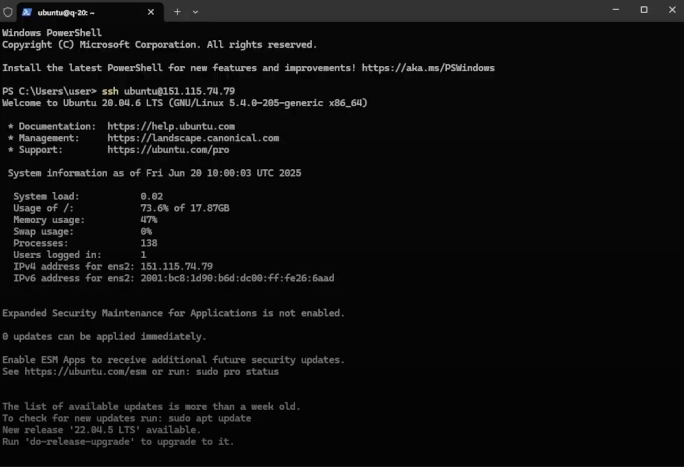Viewport: 684px width, 467px height.
Task: Click the ssh command text
Action: [110, 91]
